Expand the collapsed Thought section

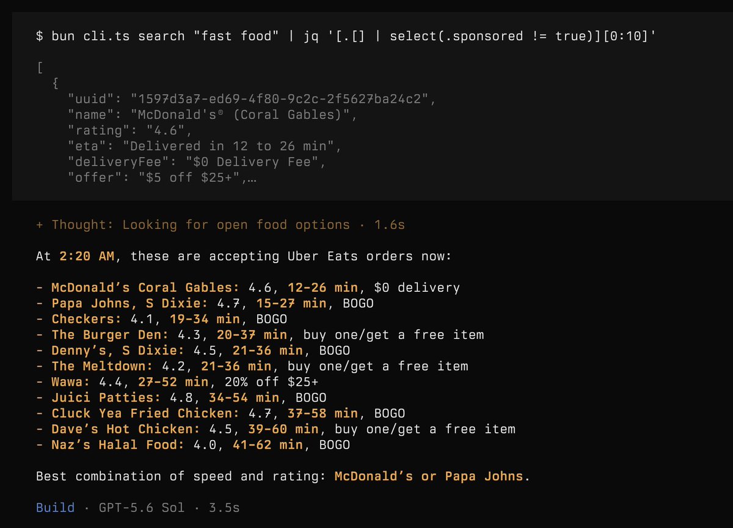pos(221,225)
